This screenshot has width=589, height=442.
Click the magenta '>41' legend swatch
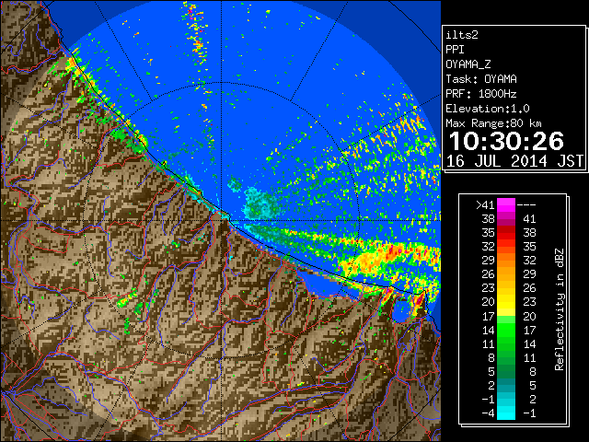click(506, 204)
